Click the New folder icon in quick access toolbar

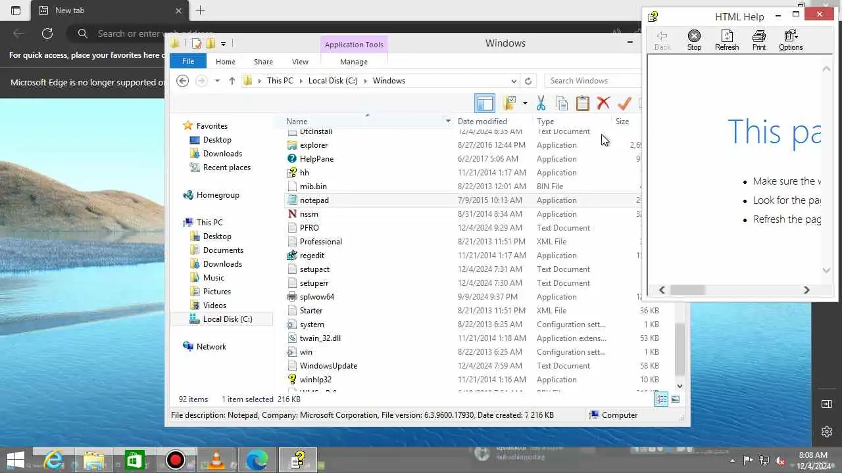[x=210, y=43]
